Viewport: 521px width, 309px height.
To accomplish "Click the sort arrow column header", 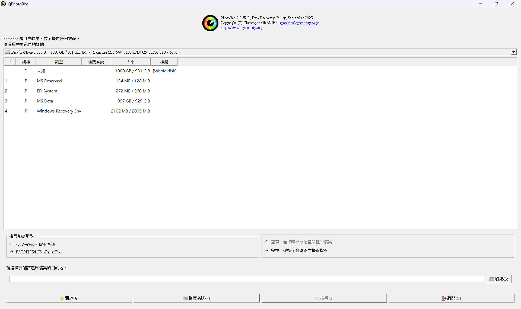I will (x=10, y=62).
